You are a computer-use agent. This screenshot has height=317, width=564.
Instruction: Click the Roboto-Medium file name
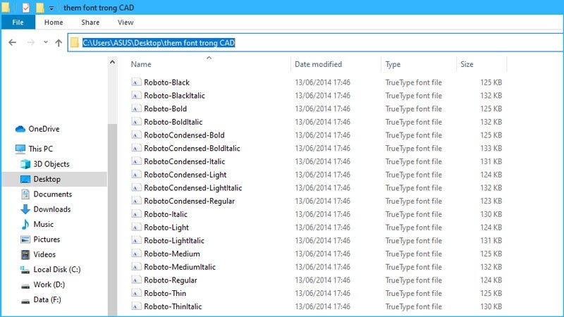[172, 254]
